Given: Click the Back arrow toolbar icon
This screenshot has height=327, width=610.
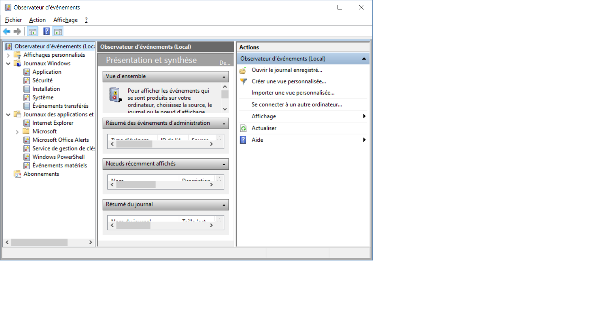Looking at the screenshot, I should tap(6, 31).
